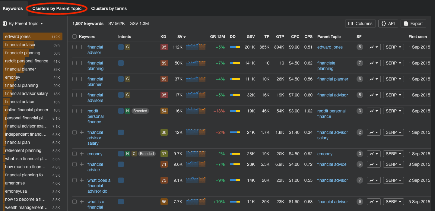Open SERP dropdown for the emoney row
The height and width of the screenshot is (211, 435).
(393, 154)
